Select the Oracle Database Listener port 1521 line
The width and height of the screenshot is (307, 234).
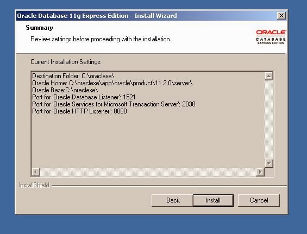[x=84, y=97]
